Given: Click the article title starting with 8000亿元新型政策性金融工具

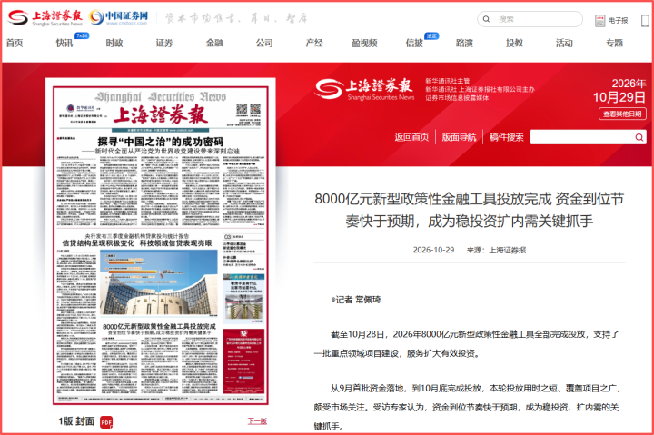Looking at the screenshot, I should [x=470, y=210].
